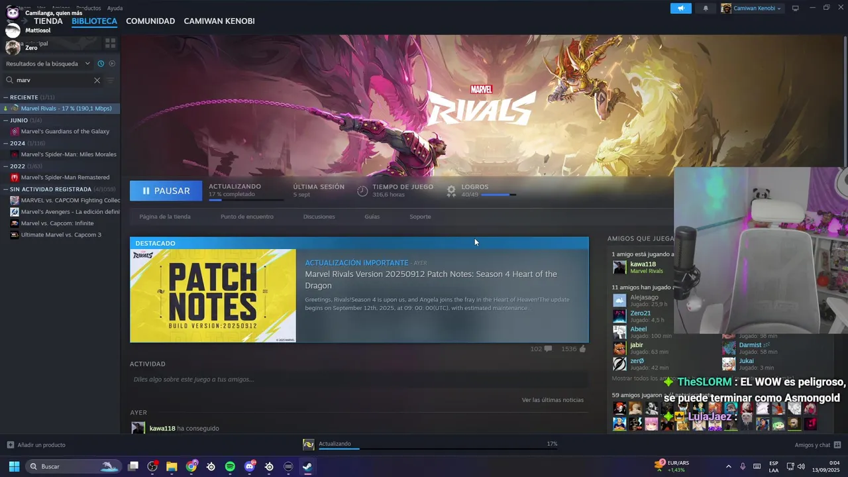The width and height of the screenshot is (848, 477).
Task: Open File Explorer from the taskbar
Action: 172,466
